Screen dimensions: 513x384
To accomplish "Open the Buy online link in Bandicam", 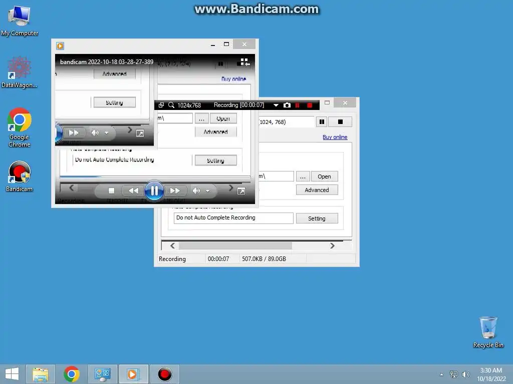I will 335,137.
